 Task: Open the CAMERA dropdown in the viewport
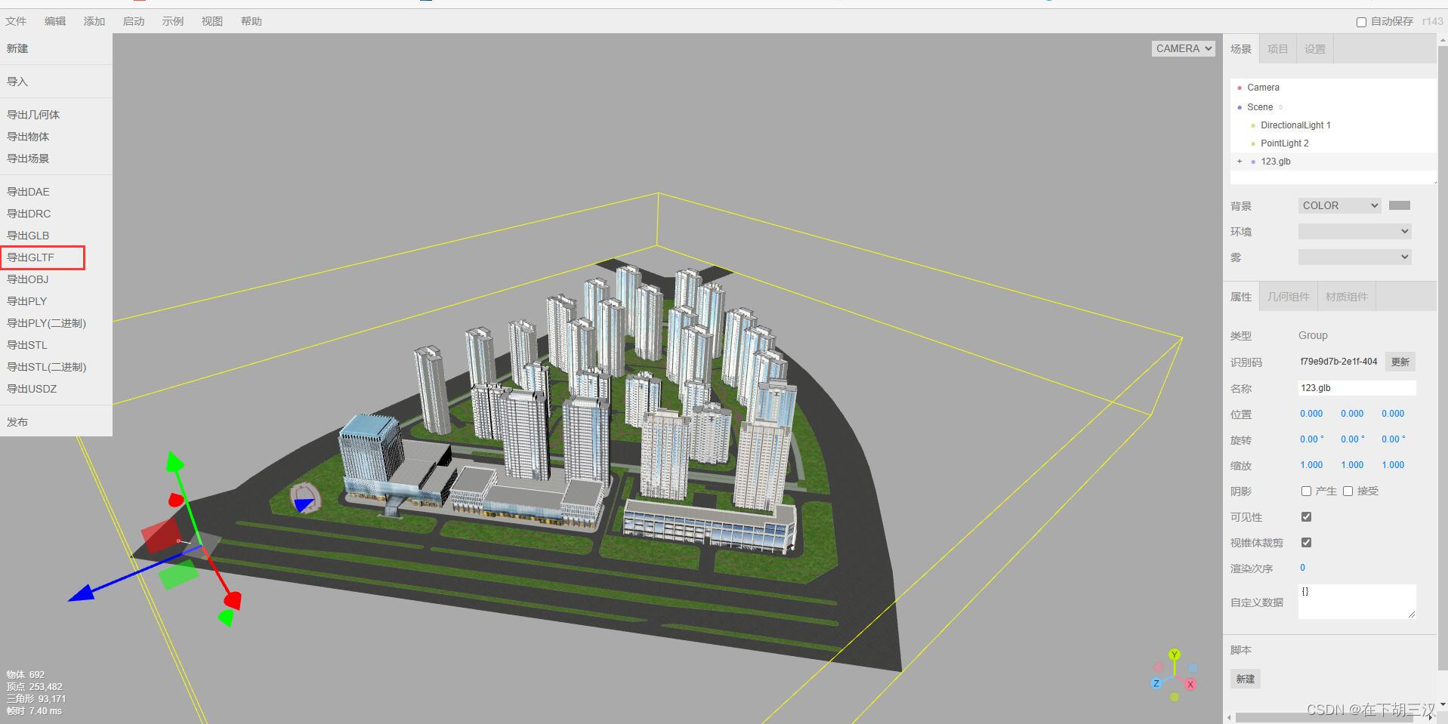tap(1183, 48)
